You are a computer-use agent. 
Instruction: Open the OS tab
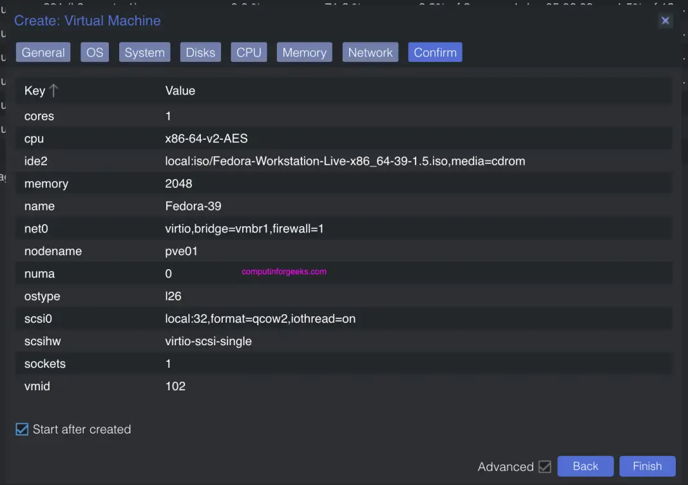click(94, 52)
